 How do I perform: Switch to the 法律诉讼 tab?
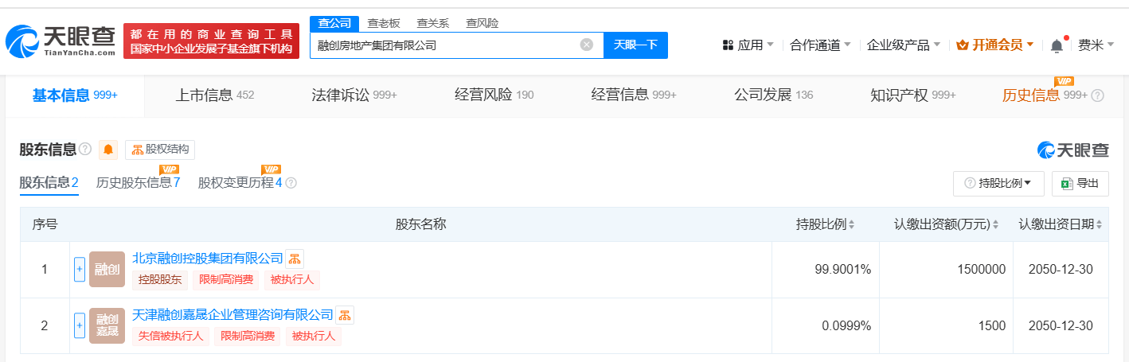click(354, 95)
